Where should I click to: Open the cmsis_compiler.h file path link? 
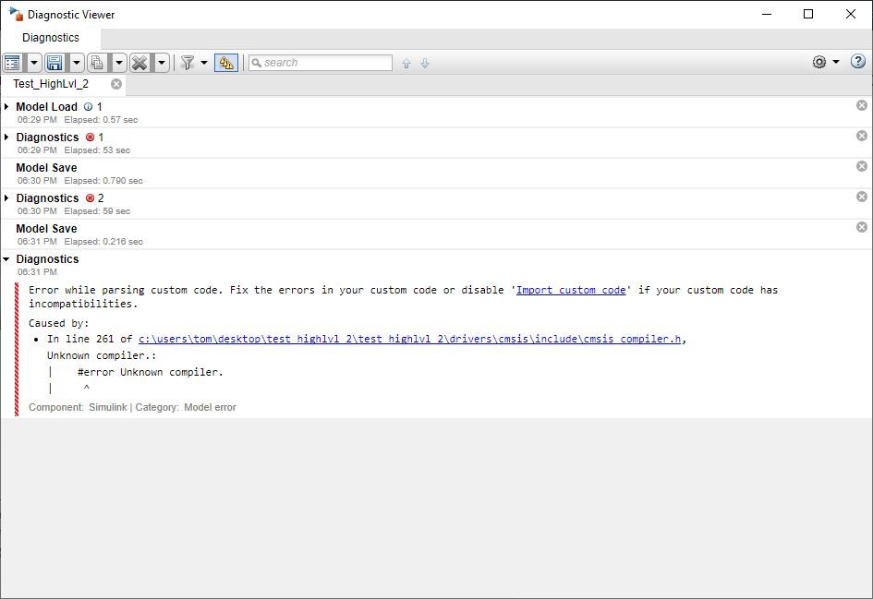click(410, 339)
